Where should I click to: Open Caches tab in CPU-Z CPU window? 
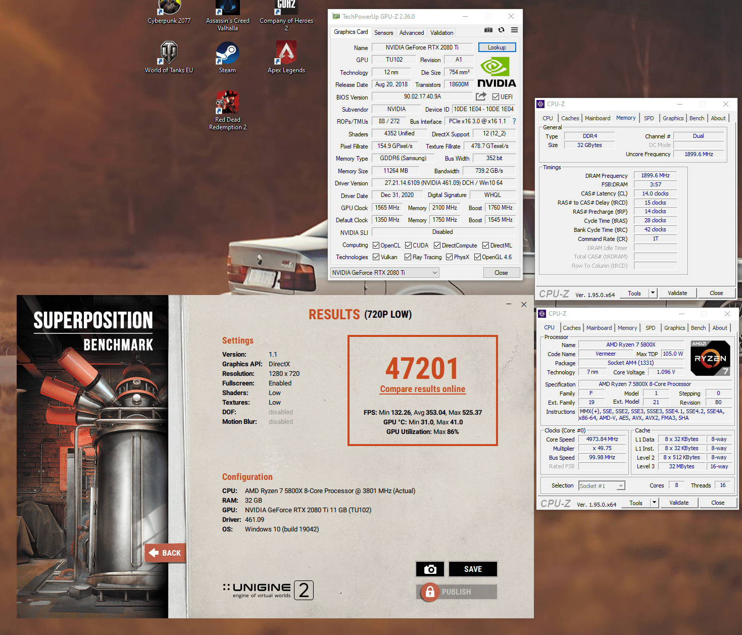pos(572,328)
